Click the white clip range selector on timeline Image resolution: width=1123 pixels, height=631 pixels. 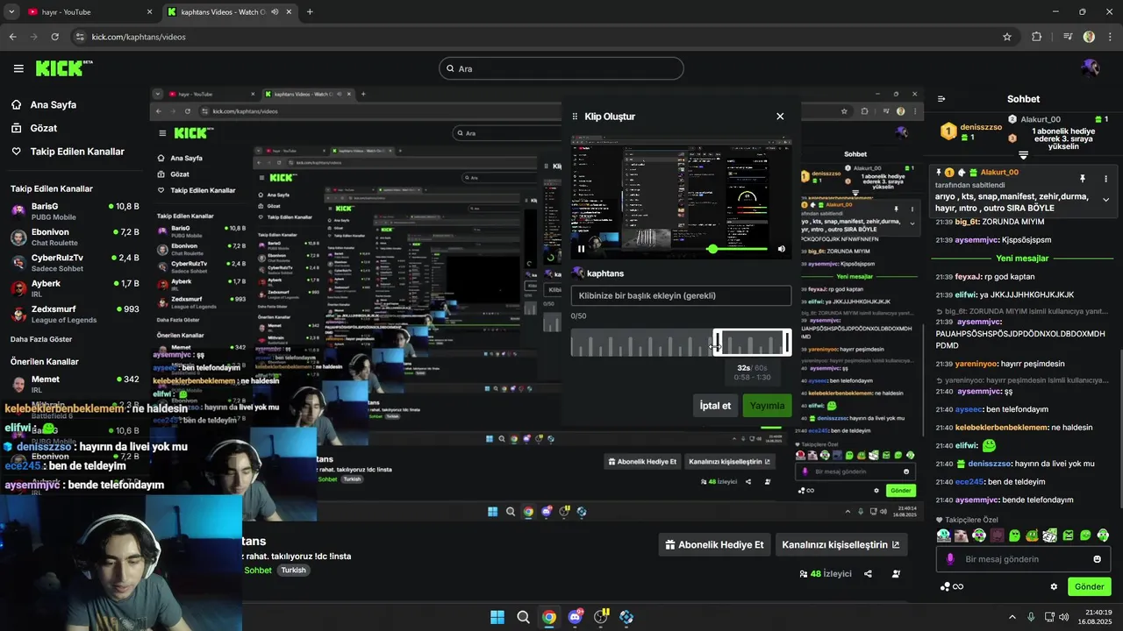pos(752,343)
